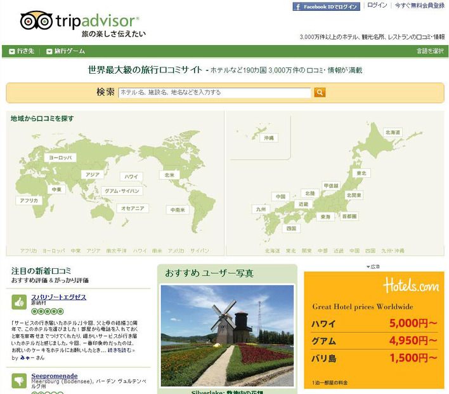The width and height of the screenshot is (449, 394).
Task: Click the Hotels.com logo in the ad
Action: (411, 285)
